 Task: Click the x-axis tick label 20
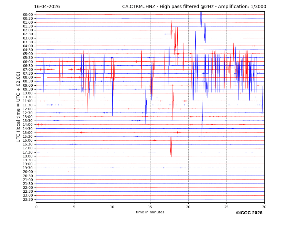click(x=188, y=207)
